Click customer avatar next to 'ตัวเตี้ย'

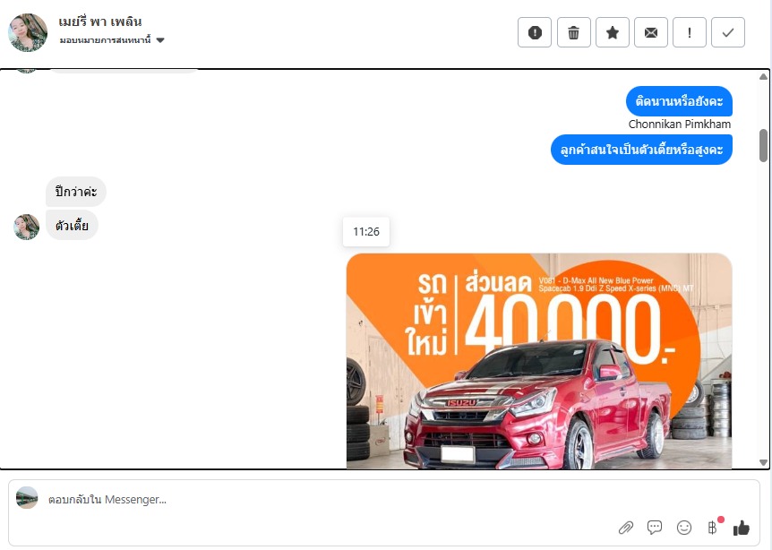pos(27,227)
